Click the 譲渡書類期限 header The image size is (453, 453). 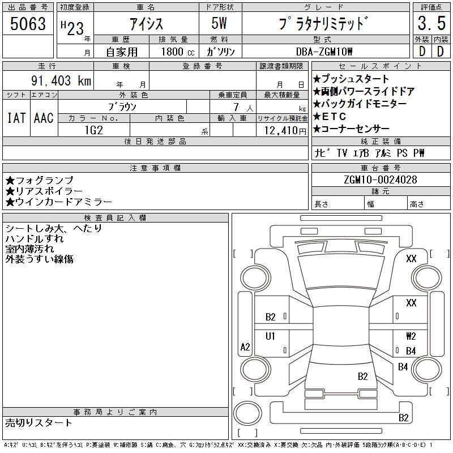(x=281, y=66)
